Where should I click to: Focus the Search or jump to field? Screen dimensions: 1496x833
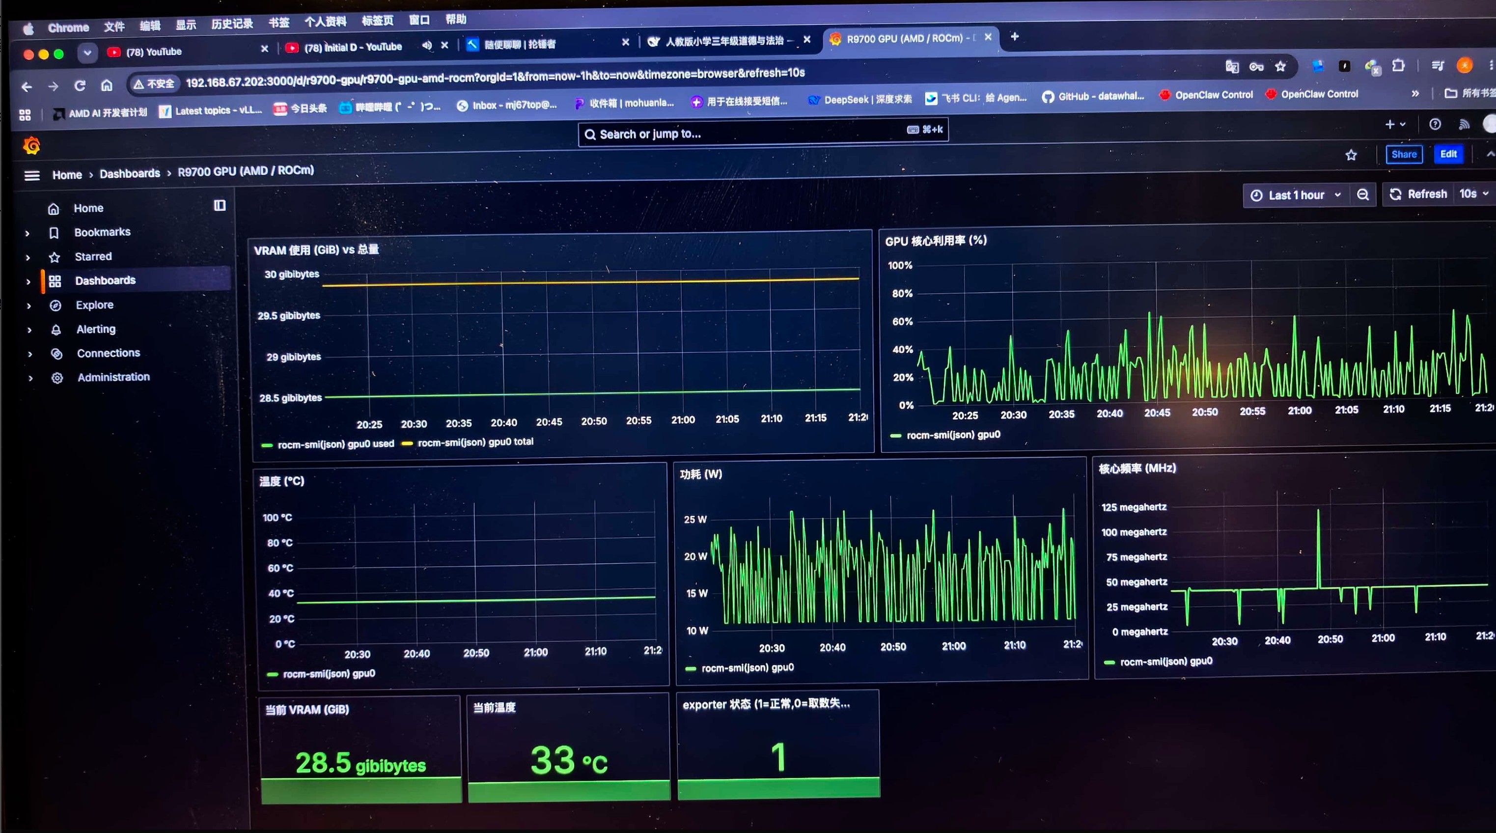pyautogui.click(x=763, y=133)
